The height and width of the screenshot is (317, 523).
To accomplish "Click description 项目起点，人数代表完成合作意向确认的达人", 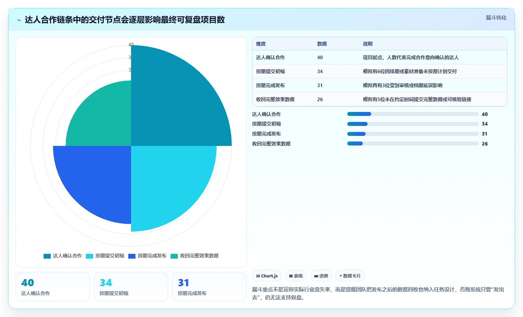I will point(411,58).
